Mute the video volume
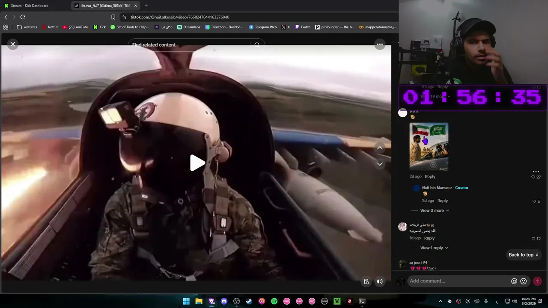The width and height of the screenshot is (548, 308). [x=380, y=281]
